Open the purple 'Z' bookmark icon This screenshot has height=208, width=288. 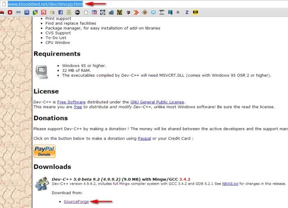click(187, 12)
